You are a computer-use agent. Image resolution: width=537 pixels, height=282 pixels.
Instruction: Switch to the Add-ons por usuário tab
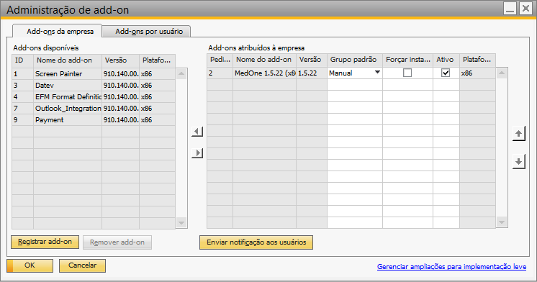pyautogui.click(x=149, y=32)
